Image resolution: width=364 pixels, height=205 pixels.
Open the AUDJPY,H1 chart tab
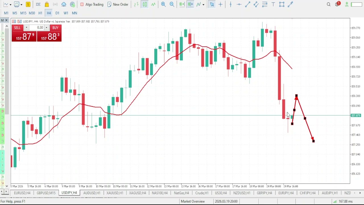point(330,193)
